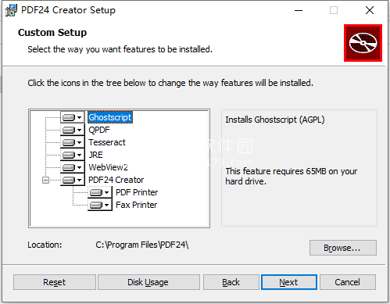Open the JRE install-state dropdown icon
Screen dimensions: 390x304
[x=73, y=155]
